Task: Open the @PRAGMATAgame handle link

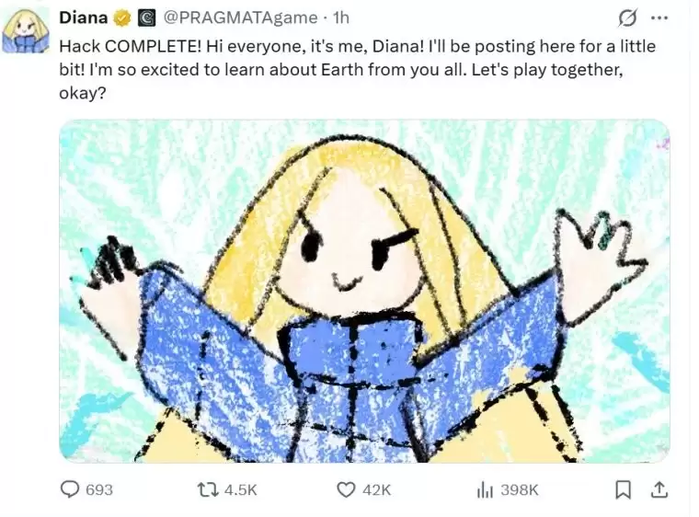Action: point(241,17)
